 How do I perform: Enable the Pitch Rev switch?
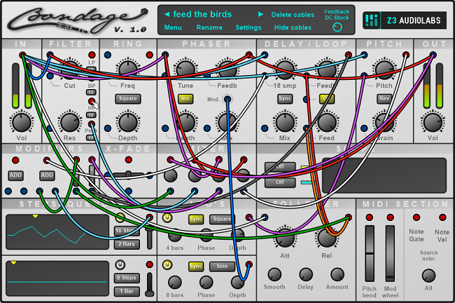coord(384,99)
